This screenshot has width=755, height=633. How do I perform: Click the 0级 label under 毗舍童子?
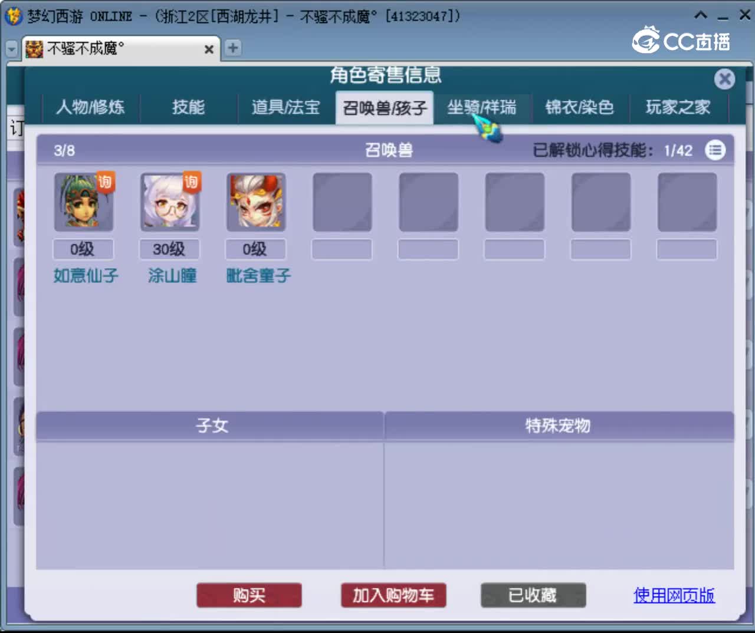pos(255,249)
